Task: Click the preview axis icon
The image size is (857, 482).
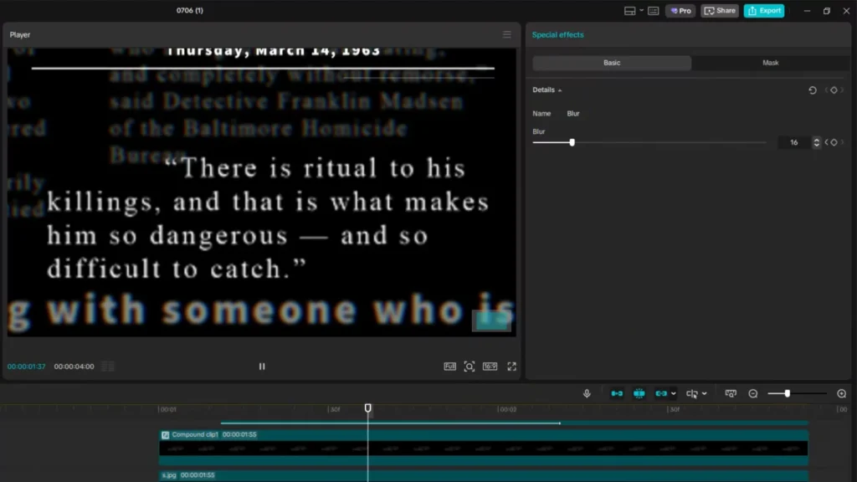Action: (731, 393)
